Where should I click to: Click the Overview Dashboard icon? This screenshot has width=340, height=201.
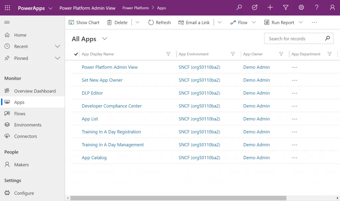[x=7, y=91]
